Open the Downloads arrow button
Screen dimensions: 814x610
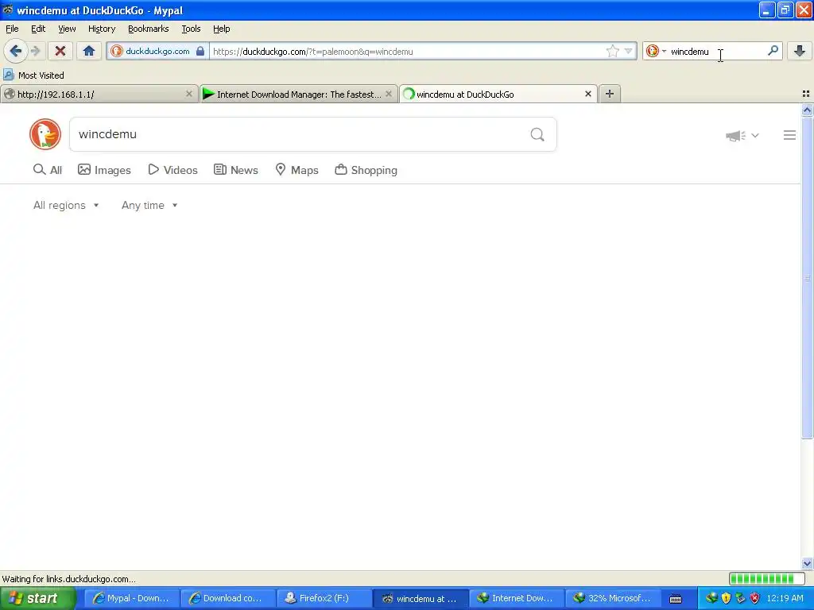(800, 51)
